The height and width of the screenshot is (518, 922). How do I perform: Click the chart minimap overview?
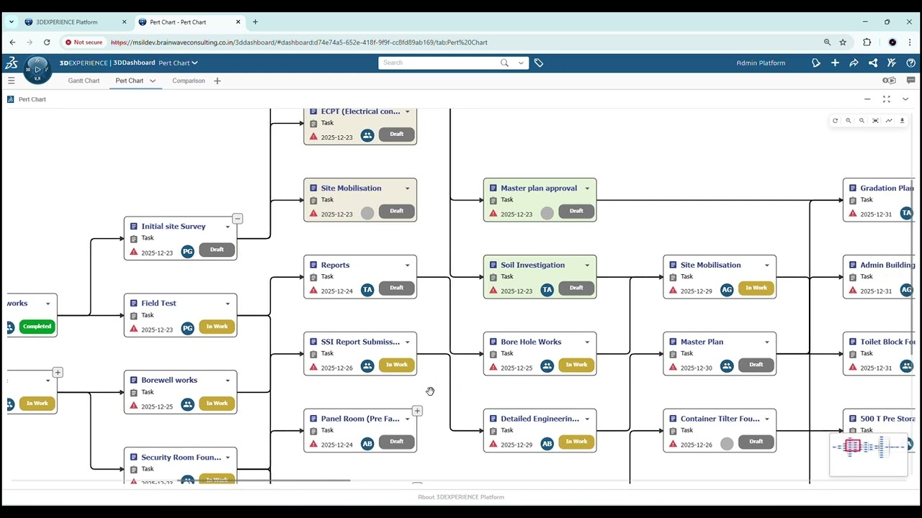(x=869, y=454)
